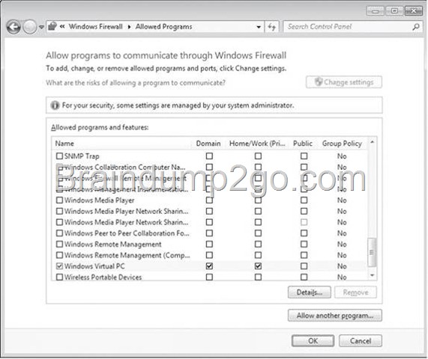Viewport: 428px width, 359px height.
Task: Select the Windows Virtual PC row text
Action: 94,266
